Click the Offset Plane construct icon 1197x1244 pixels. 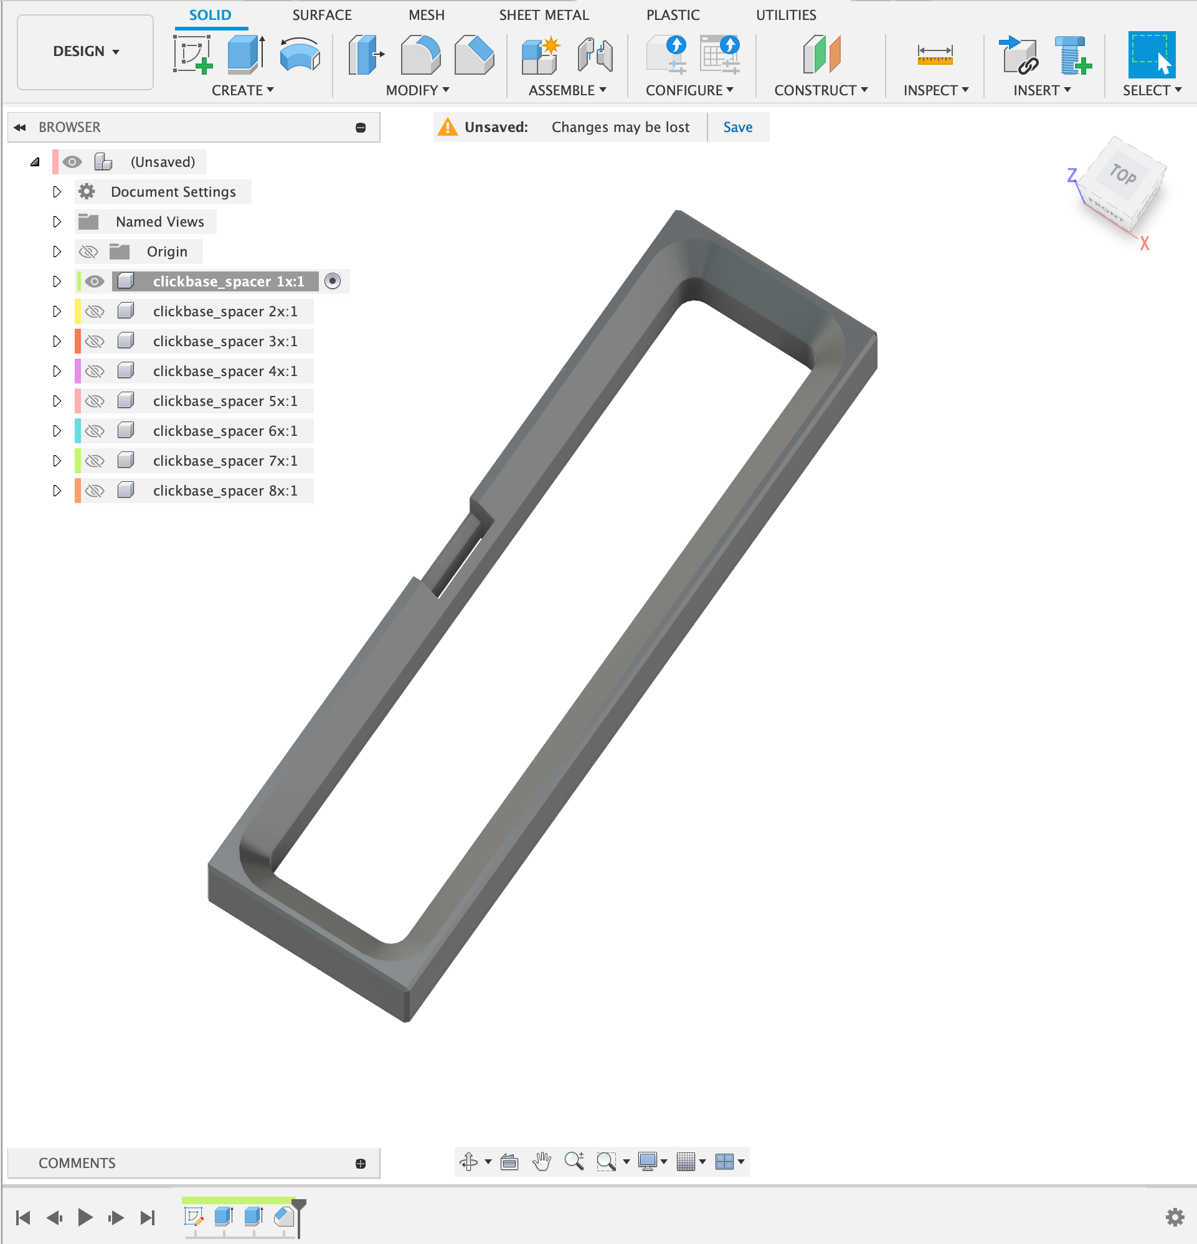click(x=821, y=55)
